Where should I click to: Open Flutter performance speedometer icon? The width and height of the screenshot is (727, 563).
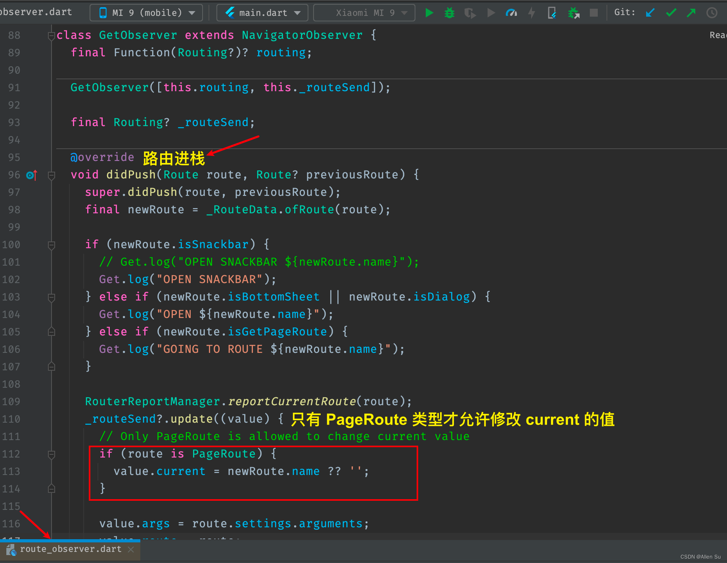point(511,13)
